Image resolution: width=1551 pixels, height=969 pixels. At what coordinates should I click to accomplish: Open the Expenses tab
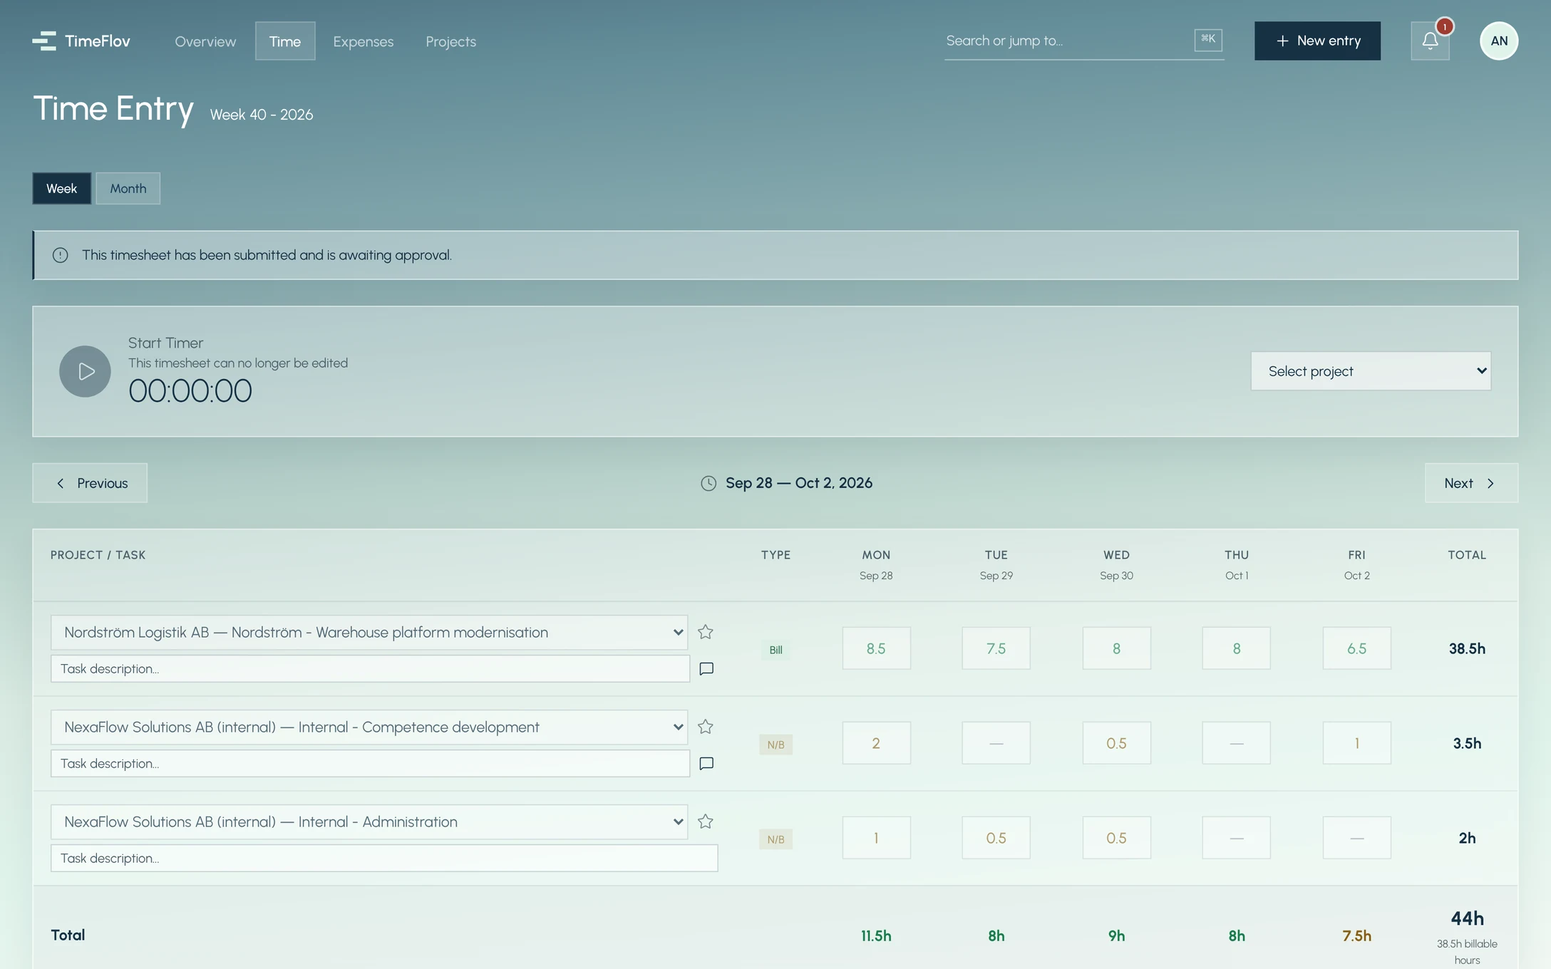[364, 41]
